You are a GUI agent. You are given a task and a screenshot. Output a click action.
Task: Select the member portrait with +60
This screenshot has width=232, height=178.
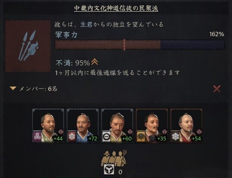pos(118,125)
